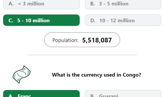Click the 'B.' letter of the Guarani answer
Screen dimensions: 163x97
tap(93, 95)
